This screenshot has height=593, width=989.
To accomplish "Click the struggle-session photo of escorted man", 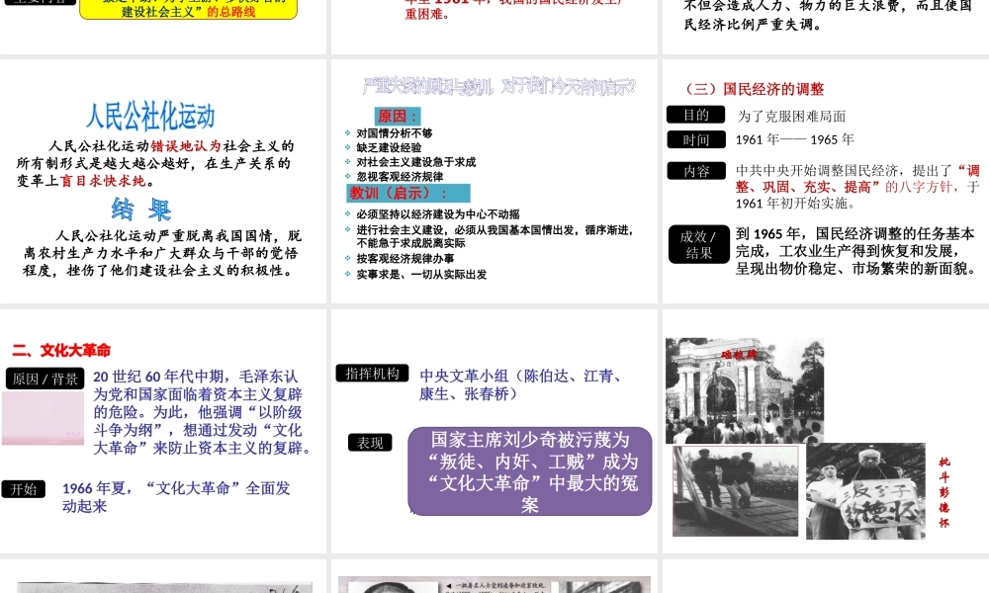I will (x=736, y=491).
